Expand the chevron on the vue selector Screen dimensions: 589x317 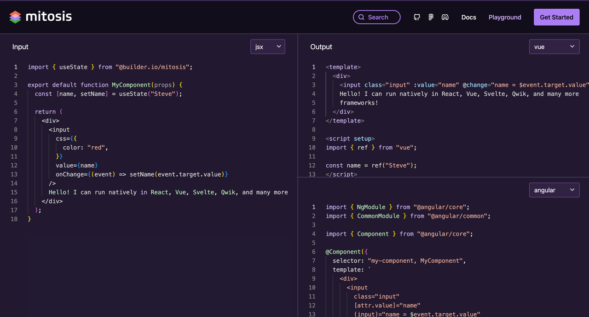point(572,46)
